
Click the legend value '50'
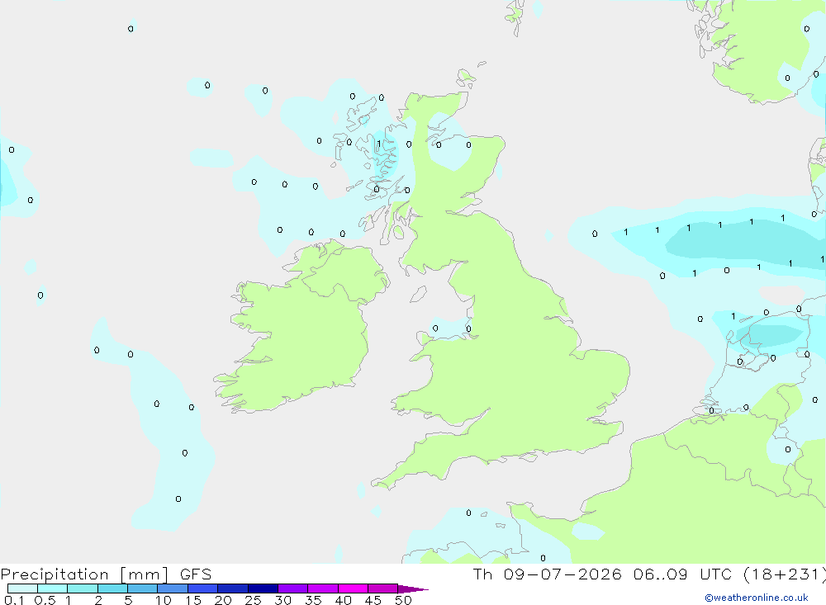tap(403, 600)
